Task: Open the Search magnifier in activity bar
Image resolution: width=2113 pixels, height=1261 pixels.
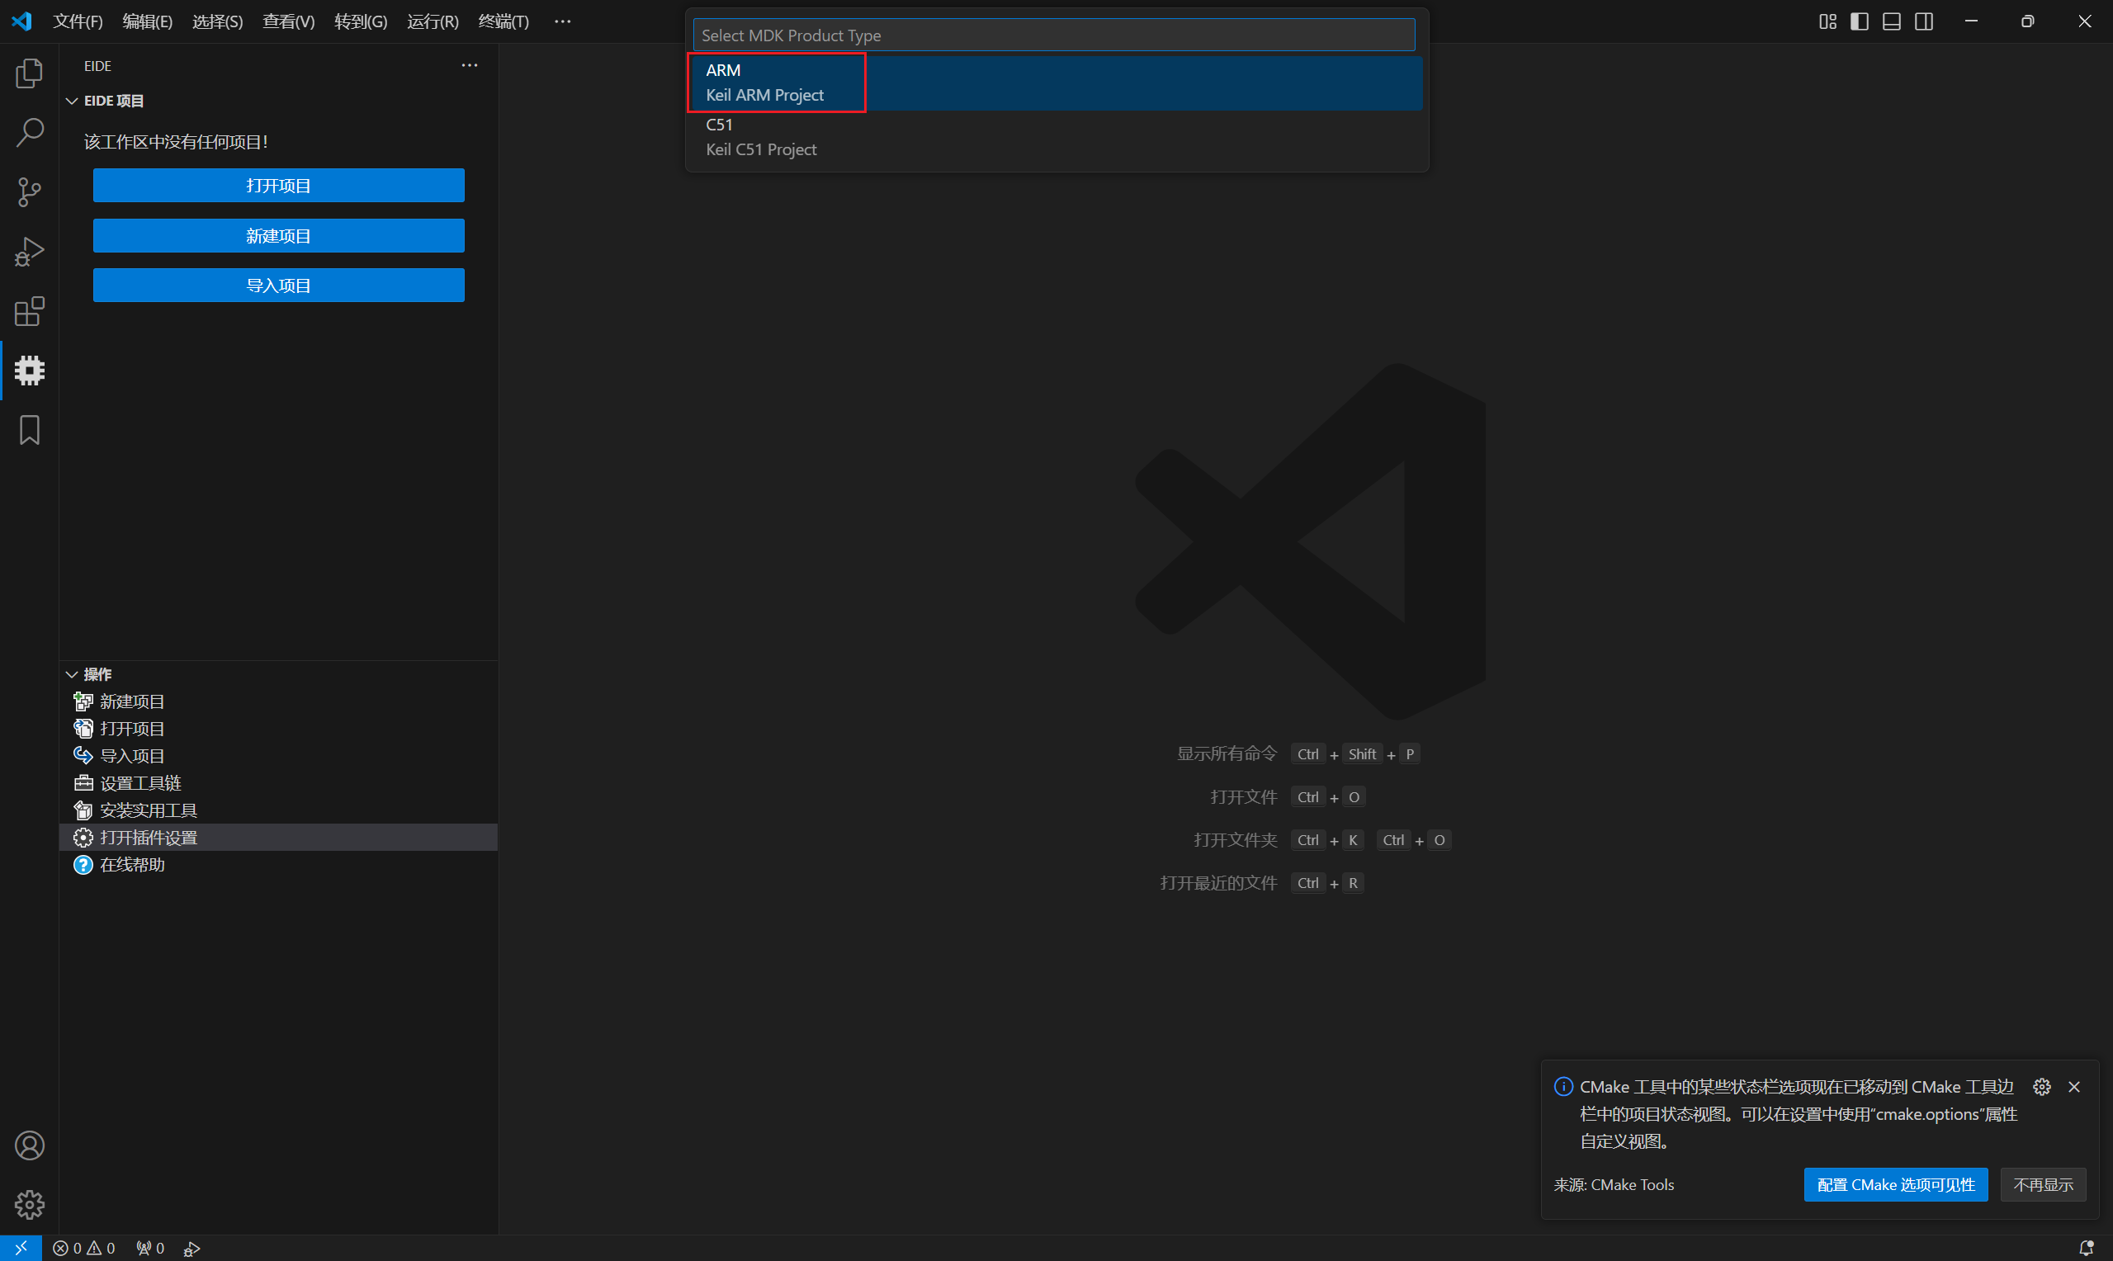Action: pyautogui.click(x=30, y=133)
